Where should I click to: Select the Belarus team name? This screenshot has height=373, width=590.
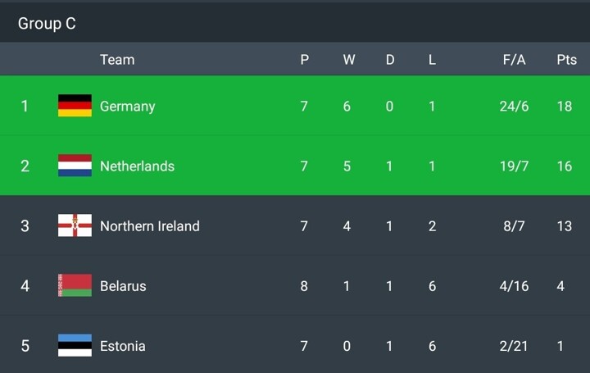coord(123,285)
